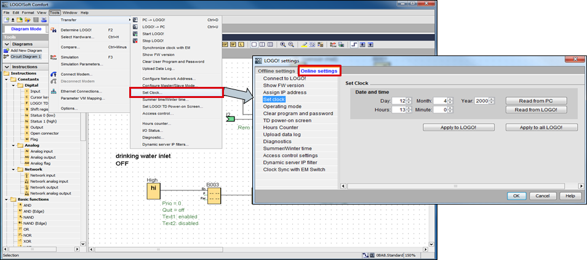This screenshot has width=587, height=260.
Task: Click the Zoom in magnifier icon
Action: pyautogui.click(x=283, y=44)
